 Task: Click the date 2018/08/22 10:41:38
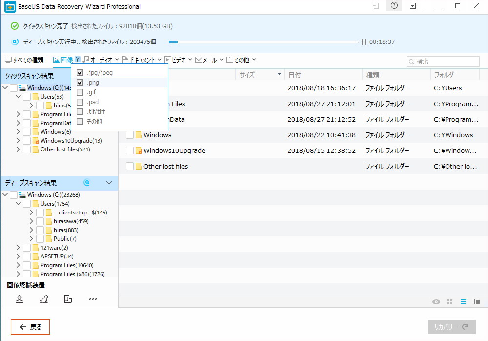[x=321, y=135]
